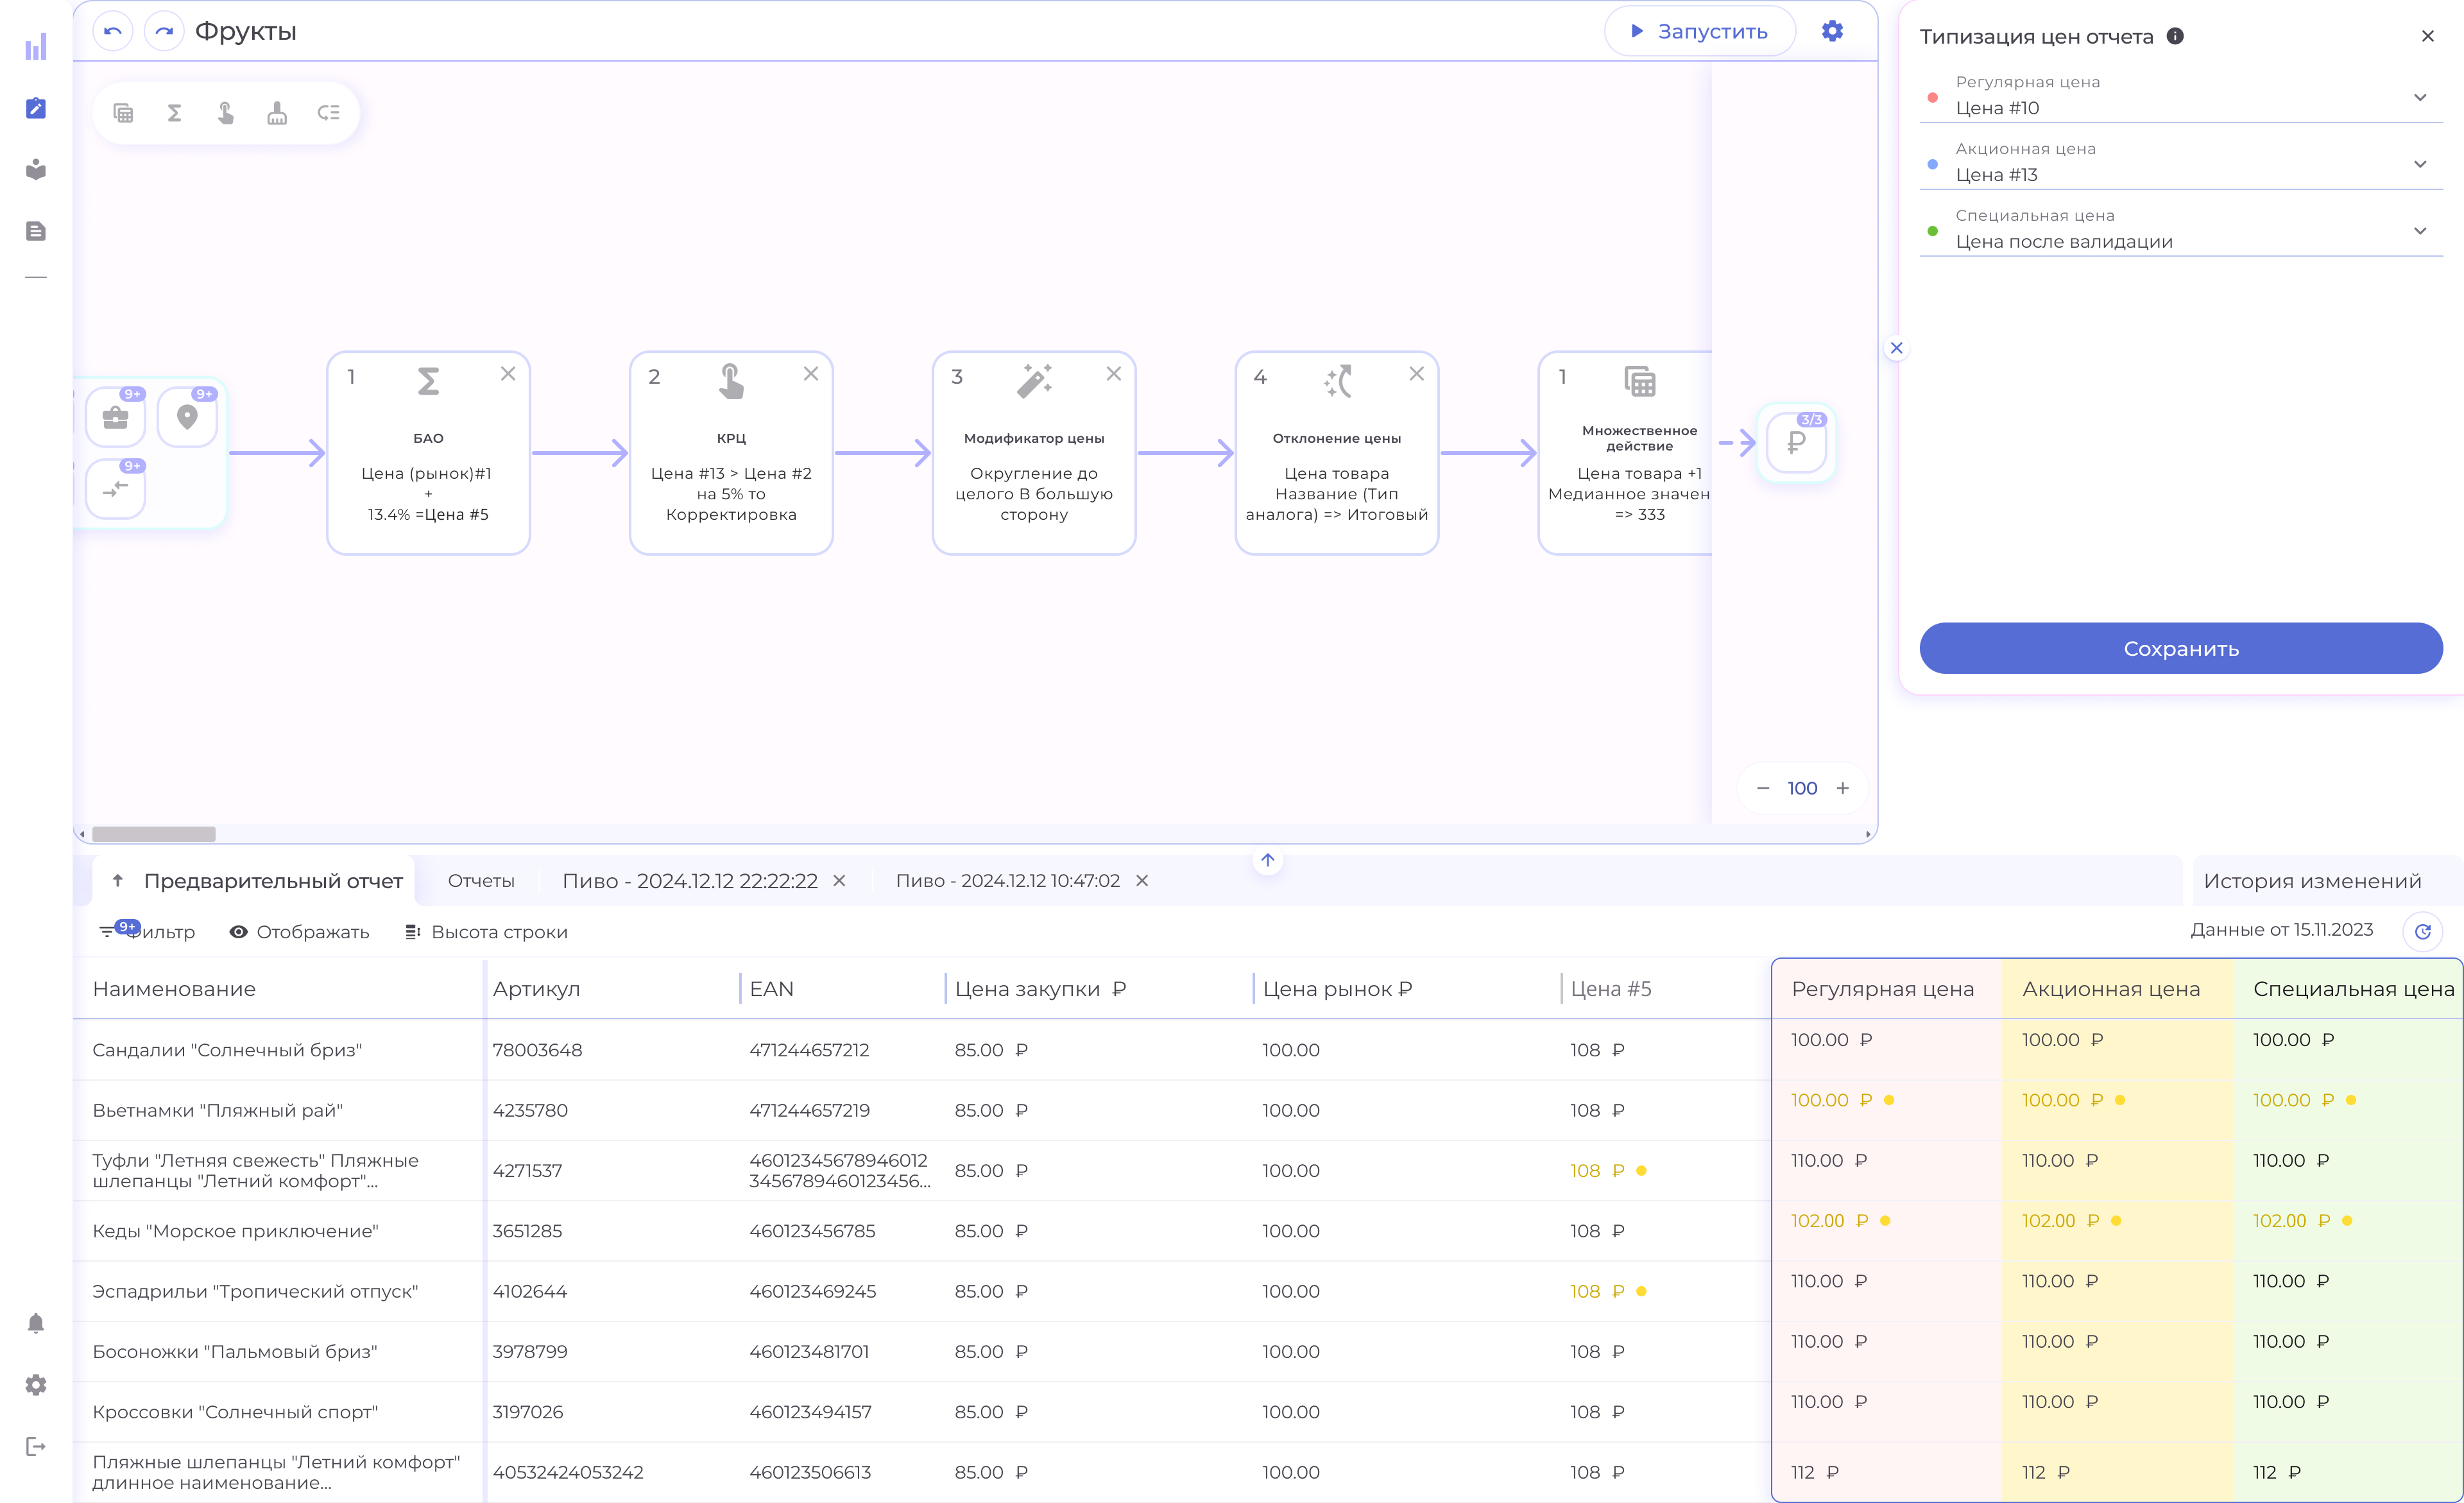This screenshot has height=1503, width=2464.
Task: Switch to the Отчеты tab
Action: [x=481, y=881]
